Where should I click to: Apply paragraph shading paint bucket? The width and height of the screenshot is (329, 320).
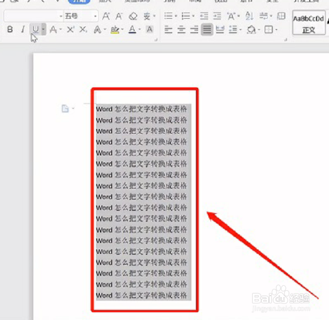(x=251, y=30)
